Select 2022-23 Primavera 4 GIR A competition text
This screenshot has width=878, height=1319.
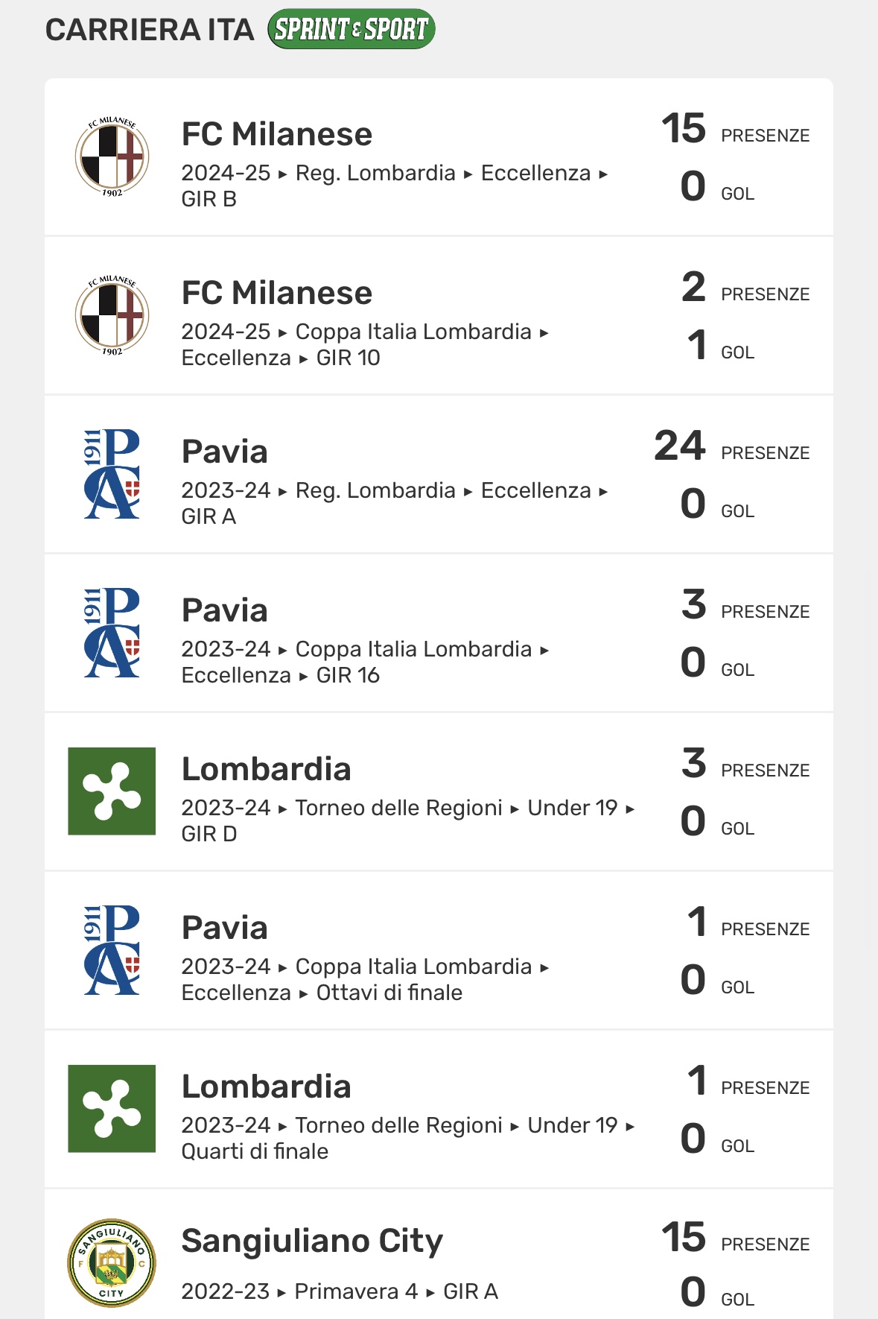tap(340, 1291)
